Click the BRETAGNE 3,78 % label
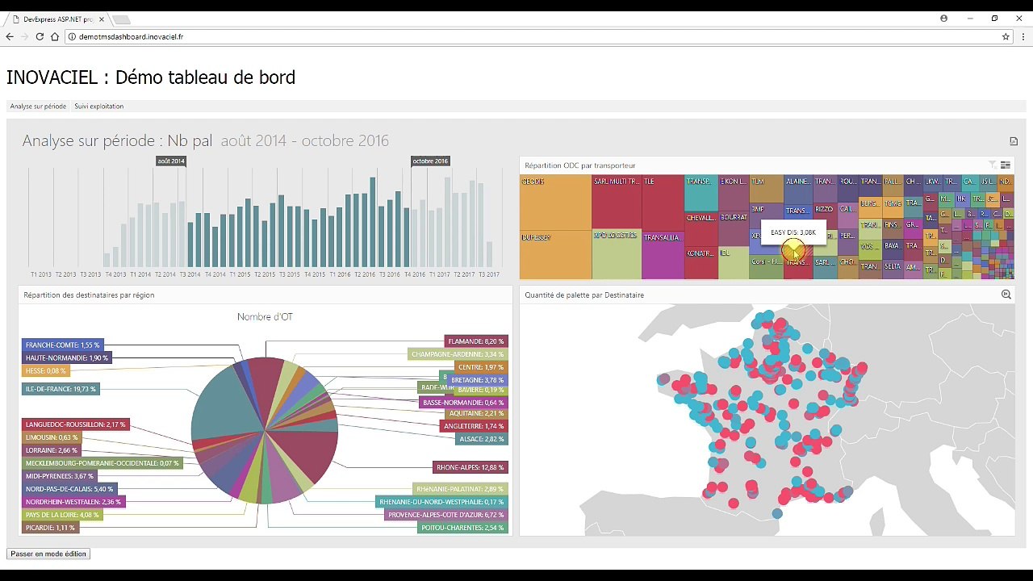 [x=478, y=380]
